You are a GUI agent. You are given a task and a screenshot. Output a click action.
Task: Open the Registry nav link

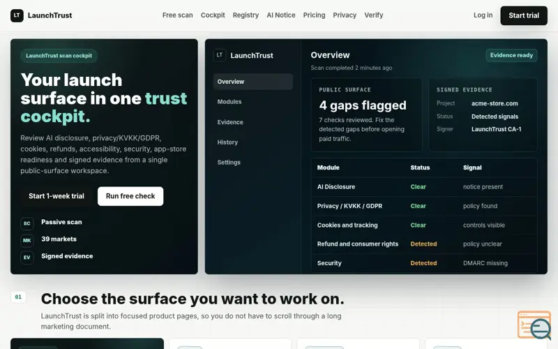point(246,15)
